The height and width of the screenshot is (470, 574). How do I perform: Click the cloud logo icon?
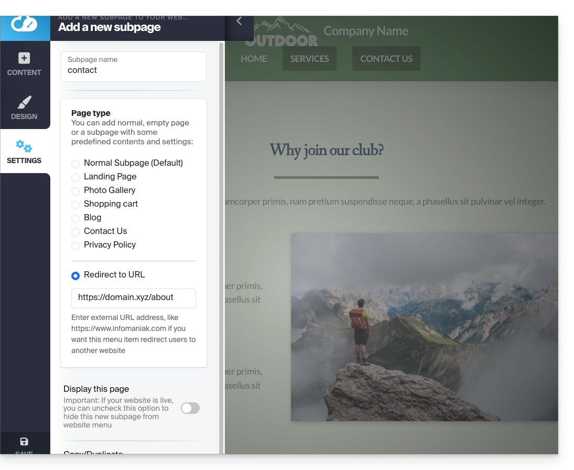(24, 24)
